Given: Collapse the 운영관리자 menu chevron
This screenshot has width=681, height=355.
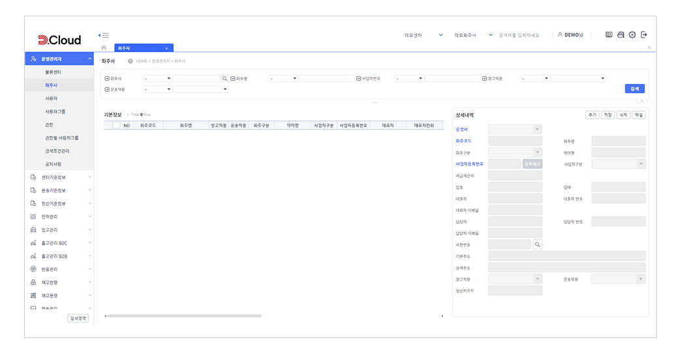Looking at the screenshot, I should (x=90, y=59).
